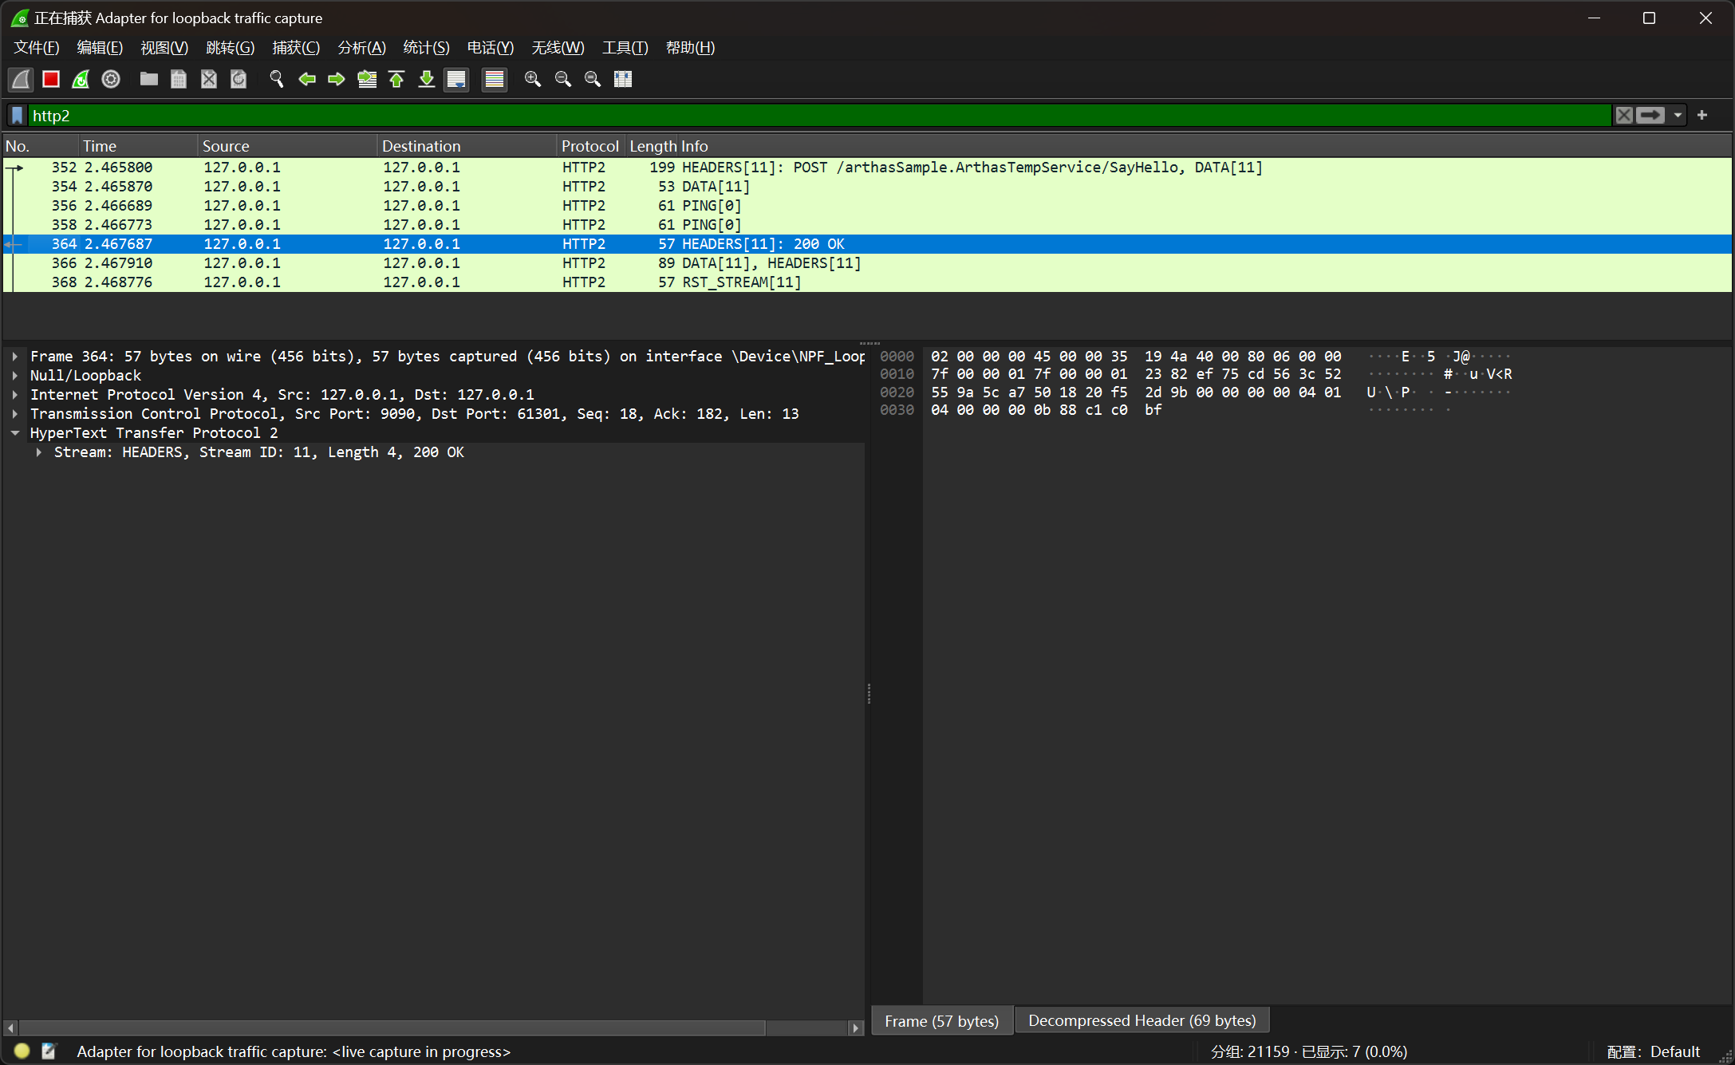Open the 统计(S) menu
The height and width of the screenshot is (1065, 1735).
click(x=427, y=48)
